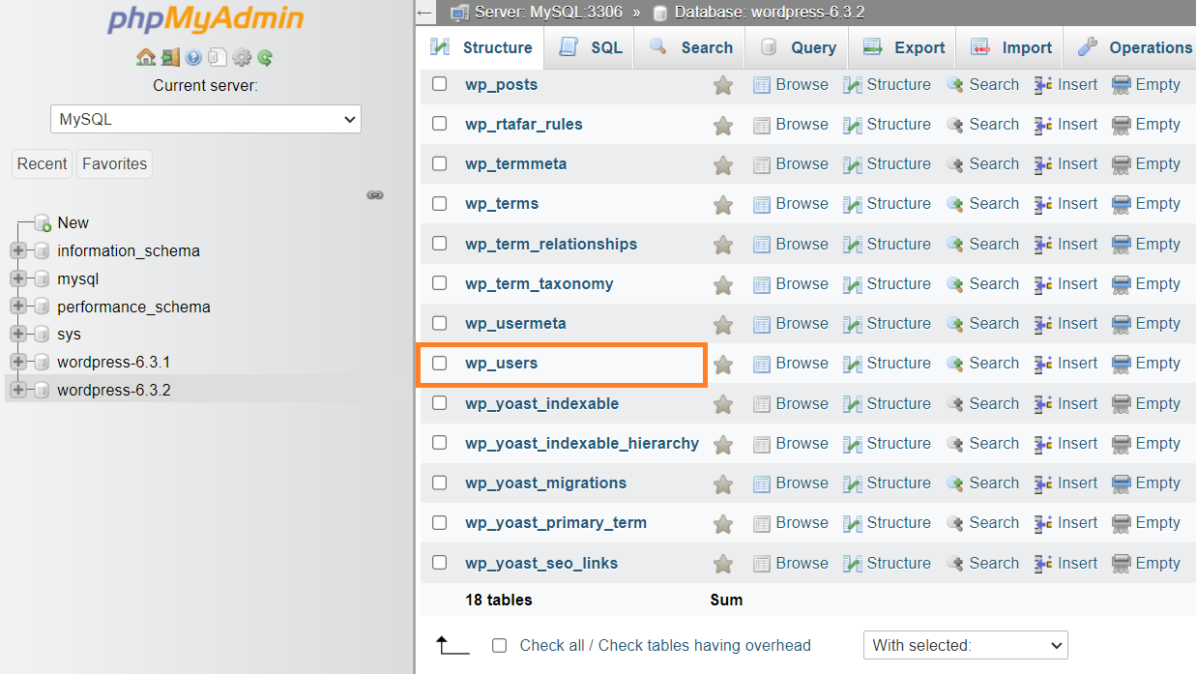This screenshot has height=674, width=1196.
Task: Open the wp_term_taxonomy table link
Action: (x=539, y=283)
